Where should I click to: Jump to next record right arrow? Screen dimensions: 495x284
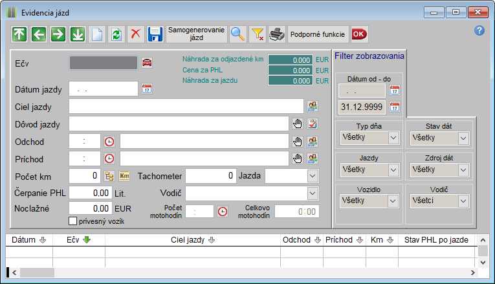tap(58, 34)
